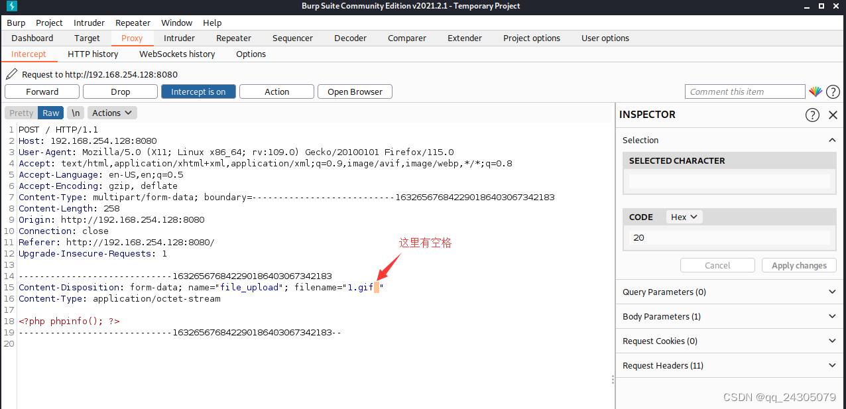846x409 pixels.
Task: Click the Burp Suite logo icon in title bar
Action: pyautogui.click(x=11, y=6)
